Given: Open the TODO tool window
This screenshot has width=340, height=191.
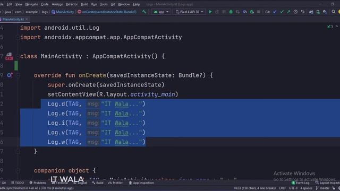Looking at the screenshot, I should coord(18,183).
